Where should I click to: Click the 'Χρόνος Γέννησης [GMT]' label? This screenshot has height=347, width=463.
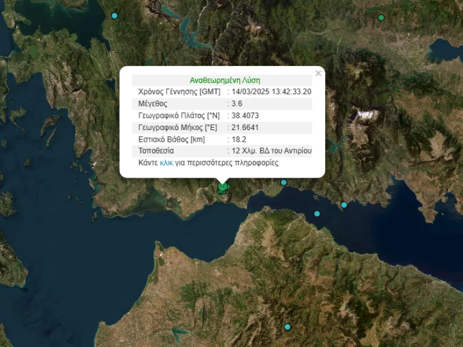pos(179,92)
